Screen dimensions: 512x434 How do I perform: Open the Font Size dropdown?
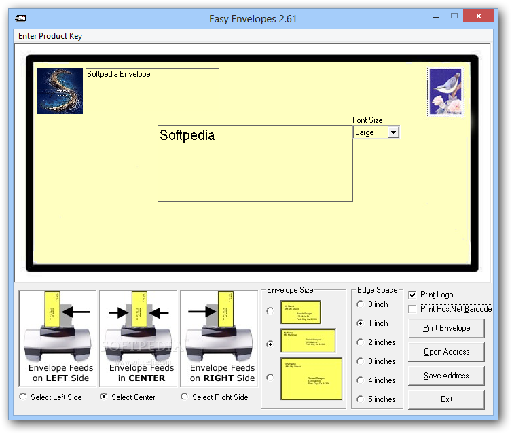pyautogui.click(x=393, y=132)
